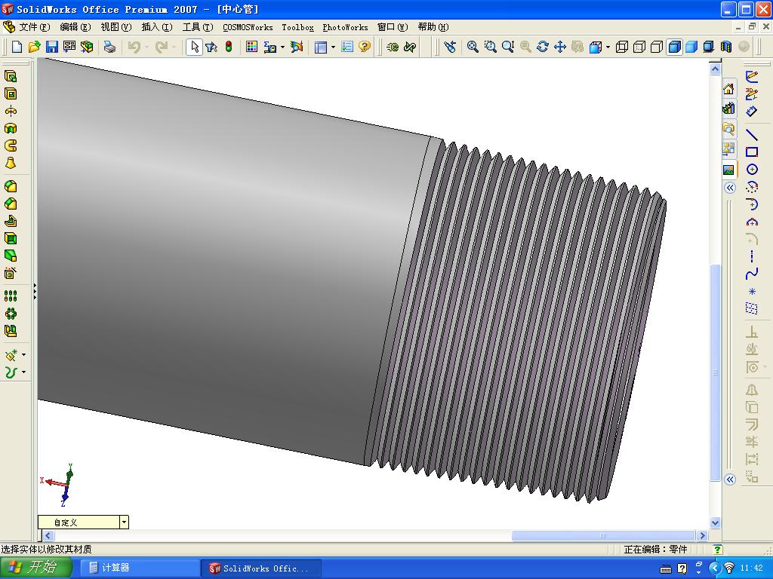Viewport: 773px width, 579px height.
Task: Activate the Rotate View tool
Action: click(543, 47)
